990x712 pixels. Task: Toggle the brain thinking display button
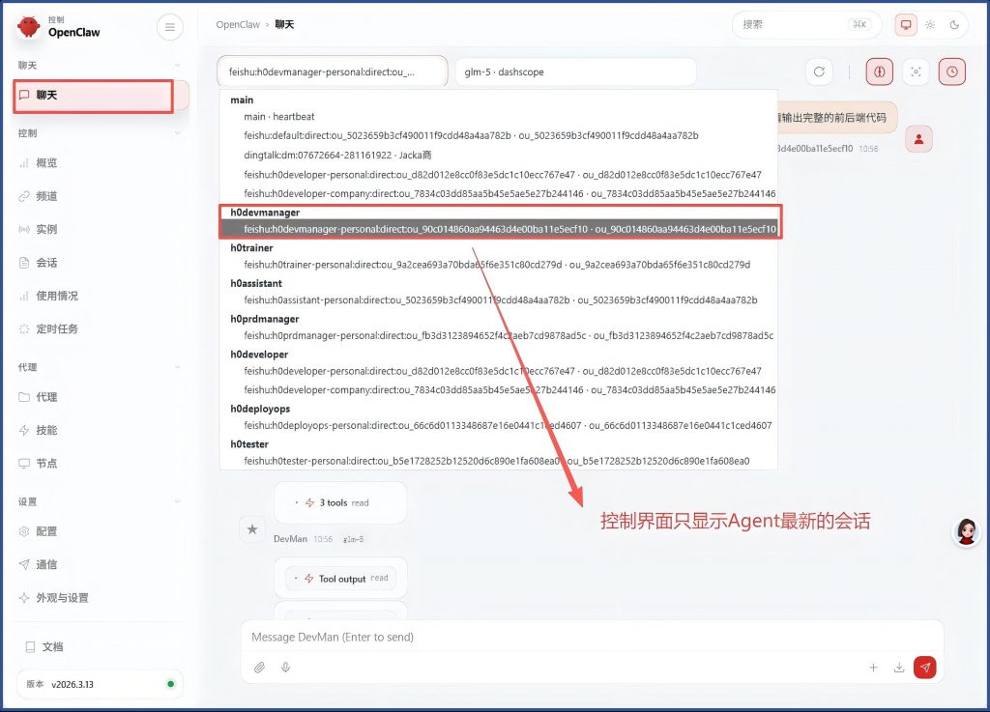pyautogui.click(x=879, y=71)
